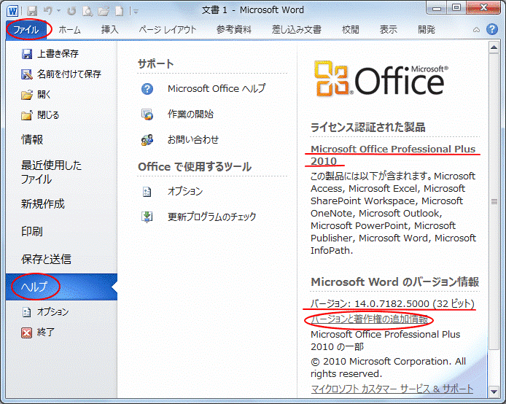The image size is (506, 404).
Task: Click 上書き保存 in the left sidebar
Action: (x=58, y=54)
